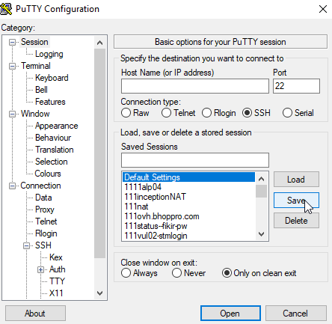Click the Host Name input field
The height and width of the screenshot is (324, 332).
pyautogui.click(x=195, y=86)
